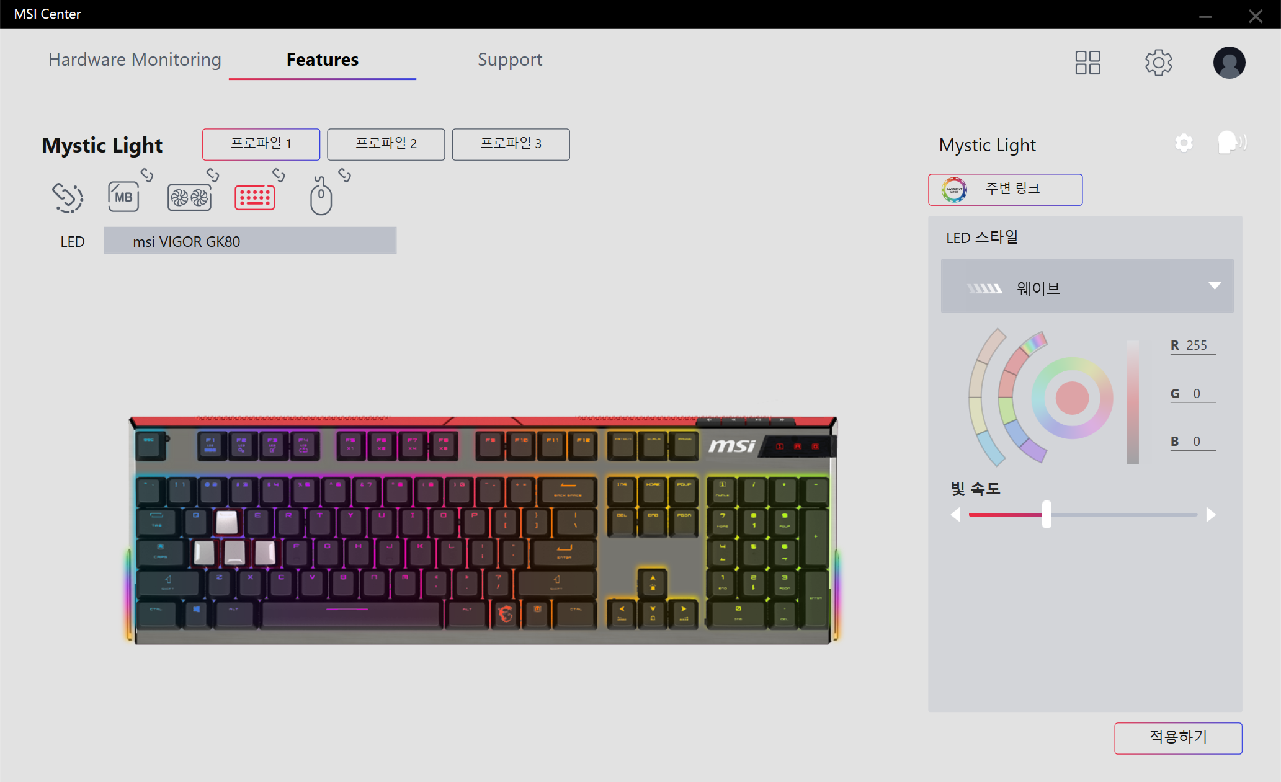Select the red keyboard device icon

[254, 198]
